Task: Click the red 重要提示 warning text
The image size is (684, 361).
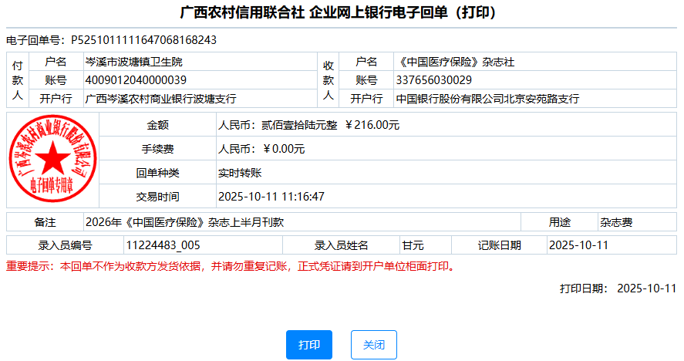Action: click(230, 267)
